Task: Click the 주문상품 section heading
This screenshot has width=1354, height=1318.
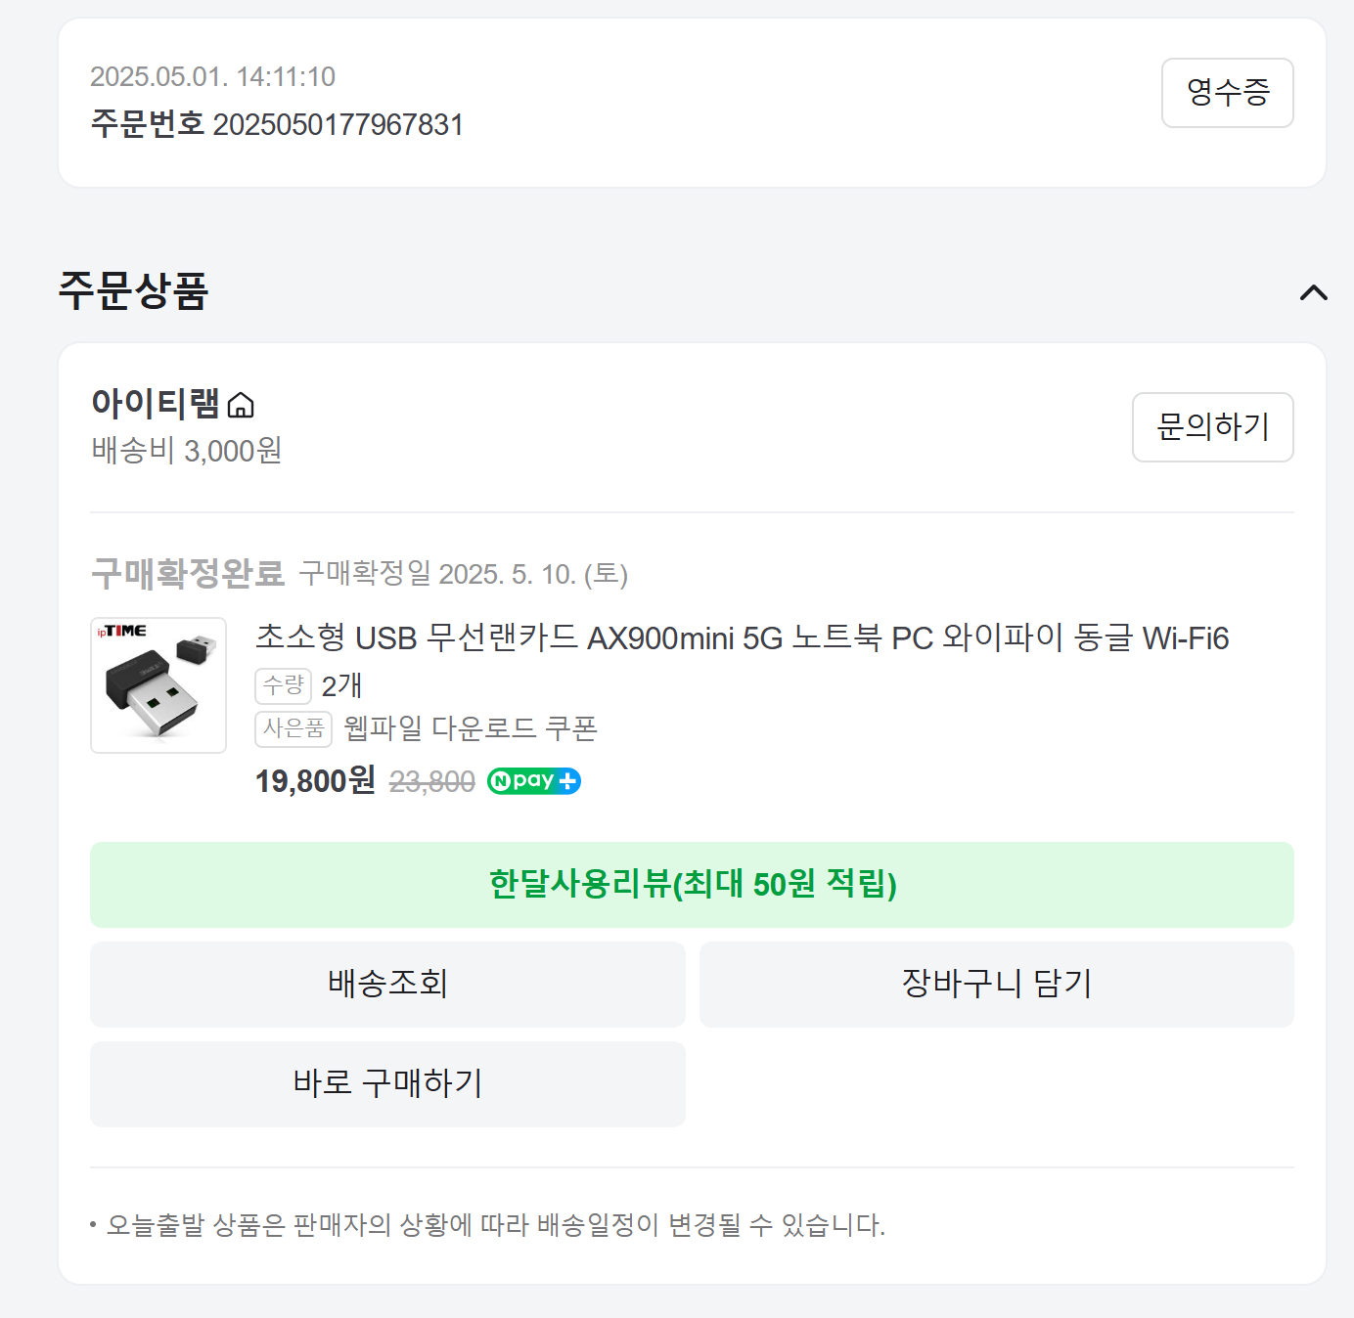Action: [133, 291]
